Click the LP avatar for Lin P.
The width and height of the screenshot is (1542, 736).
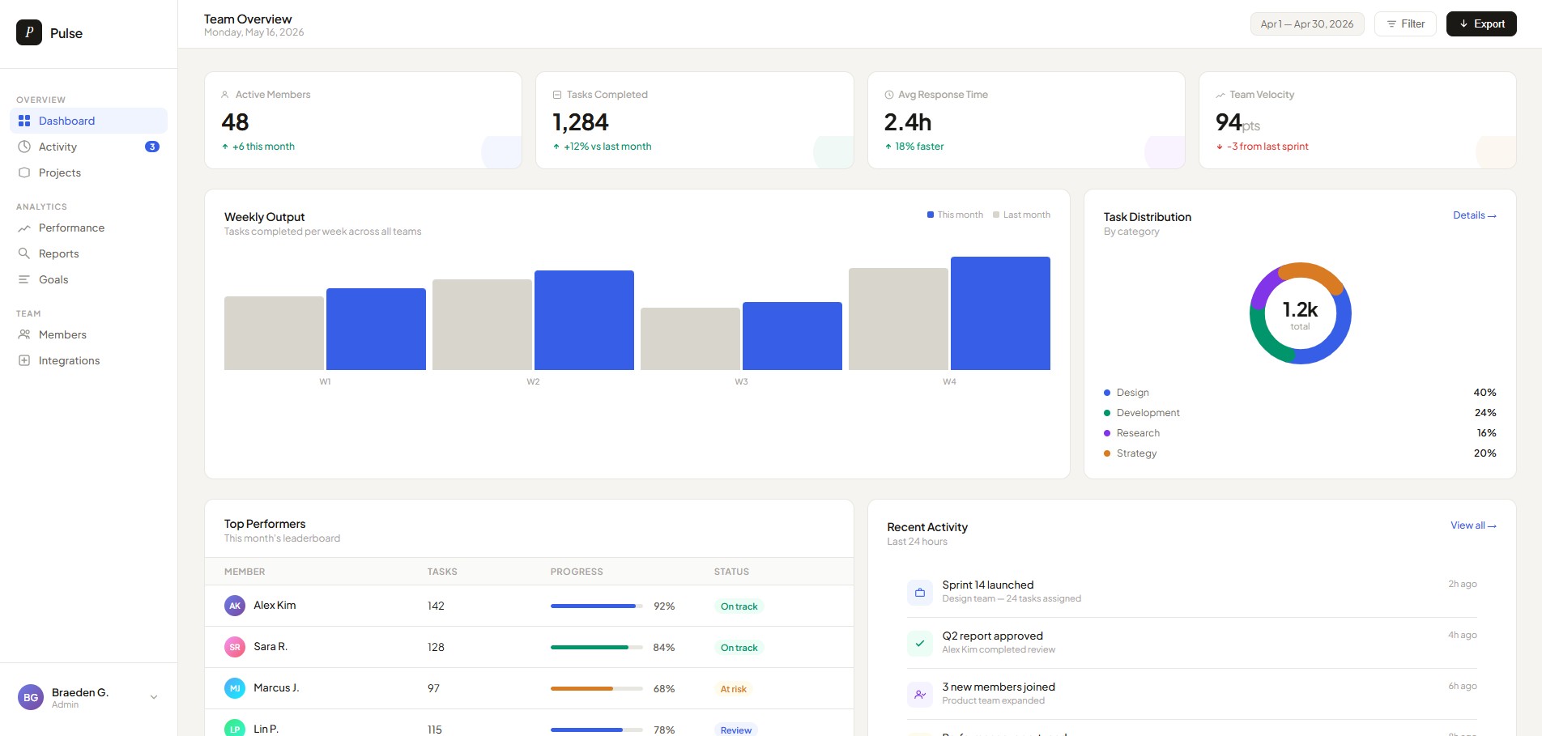[x=235, y=729]
